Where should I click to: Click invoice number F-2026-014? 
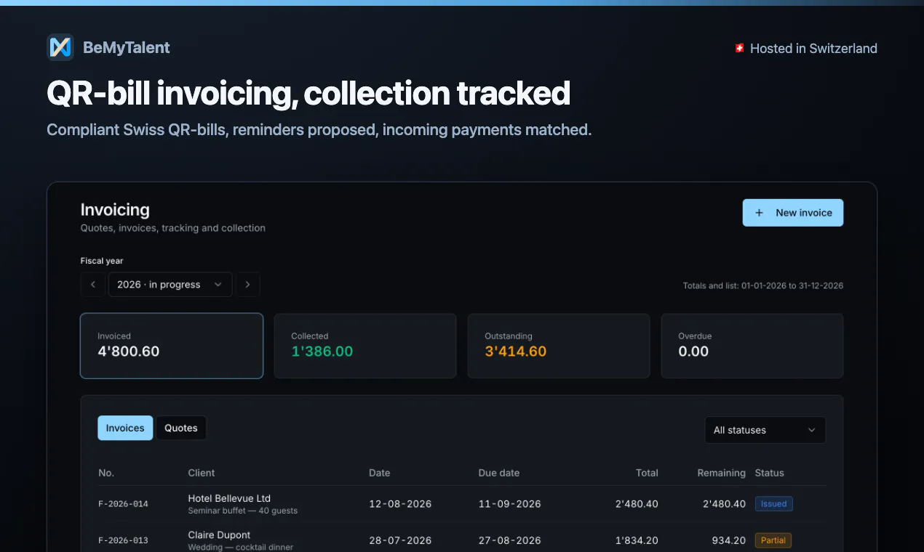pos(124,504)
